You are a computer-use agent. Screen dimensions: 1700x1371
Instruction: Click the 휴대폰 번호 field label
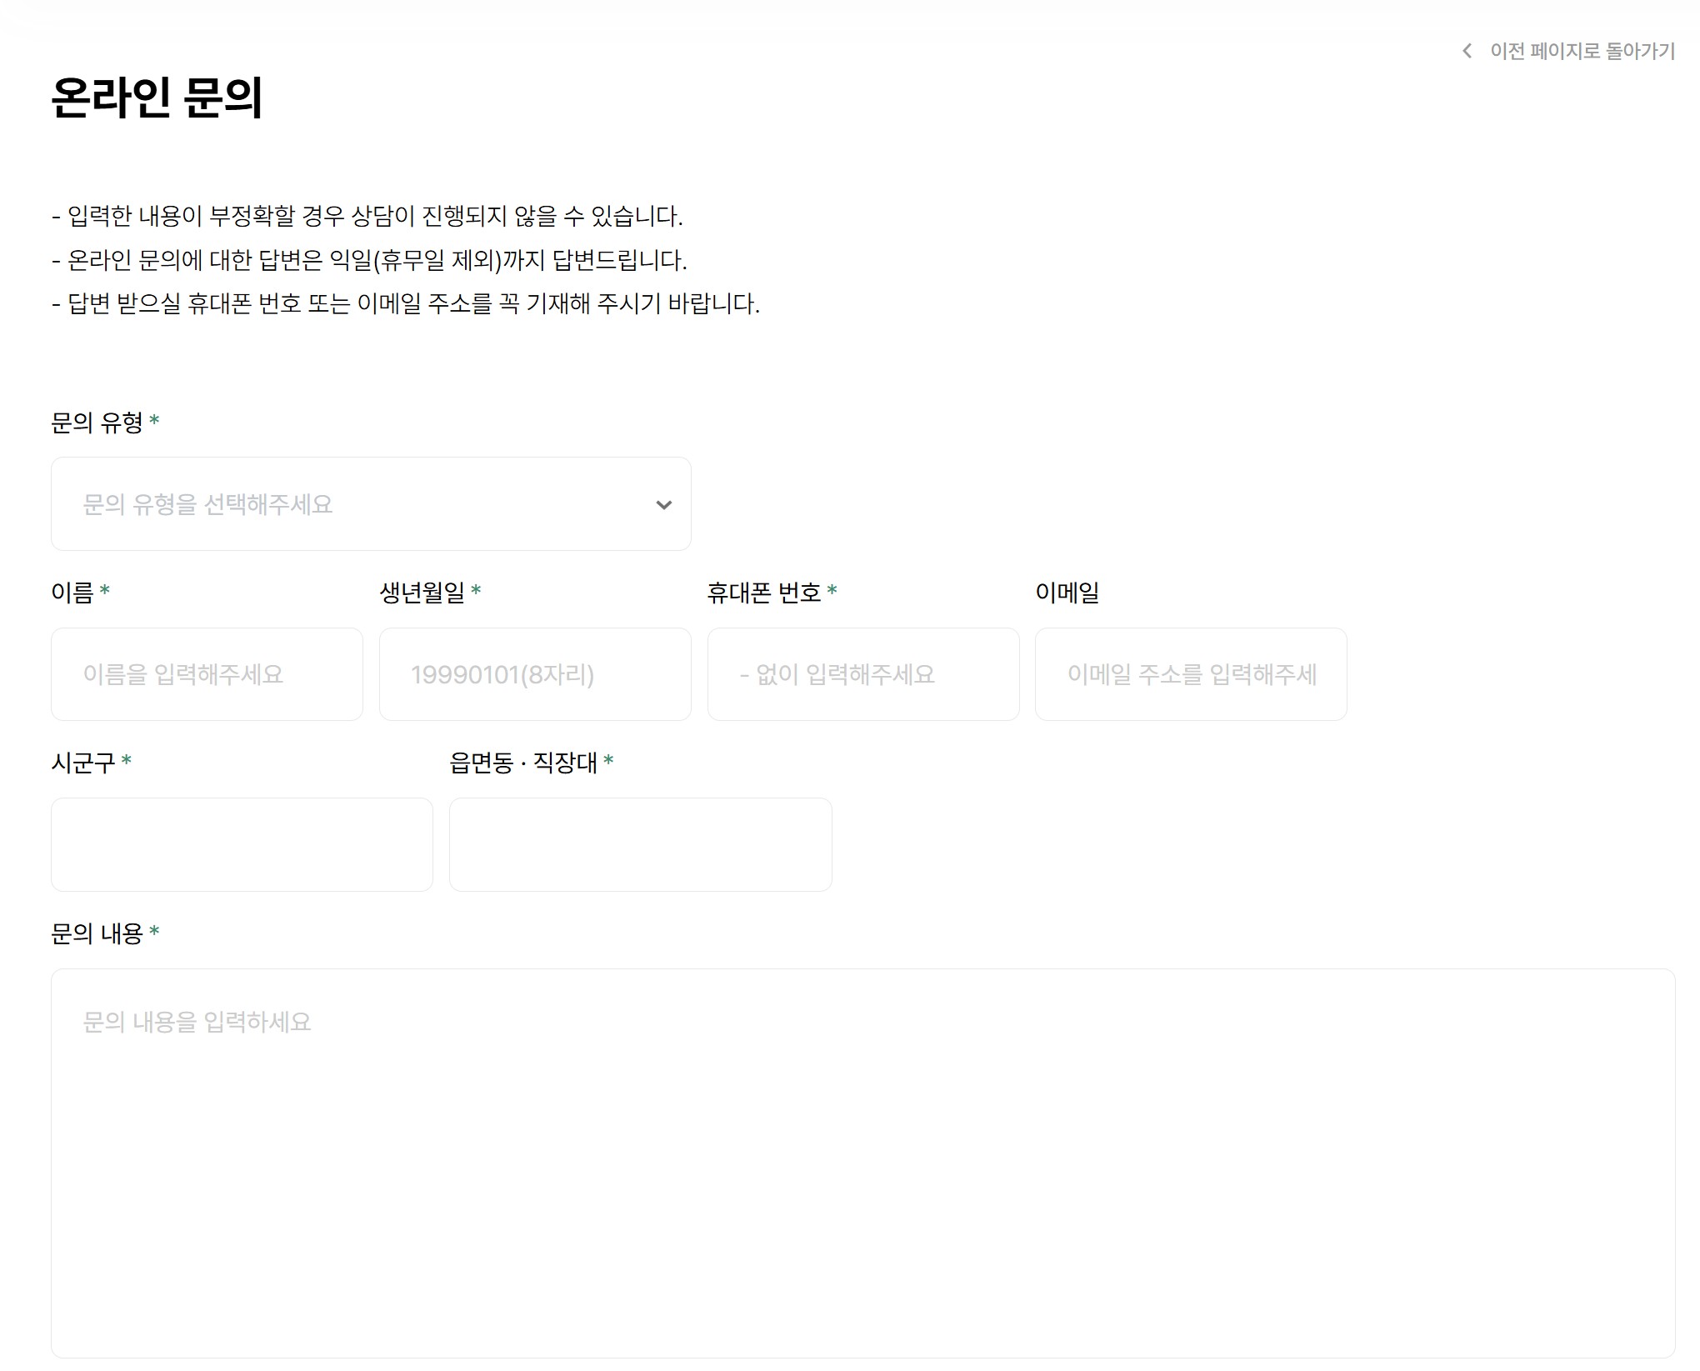tap(763, 593)
